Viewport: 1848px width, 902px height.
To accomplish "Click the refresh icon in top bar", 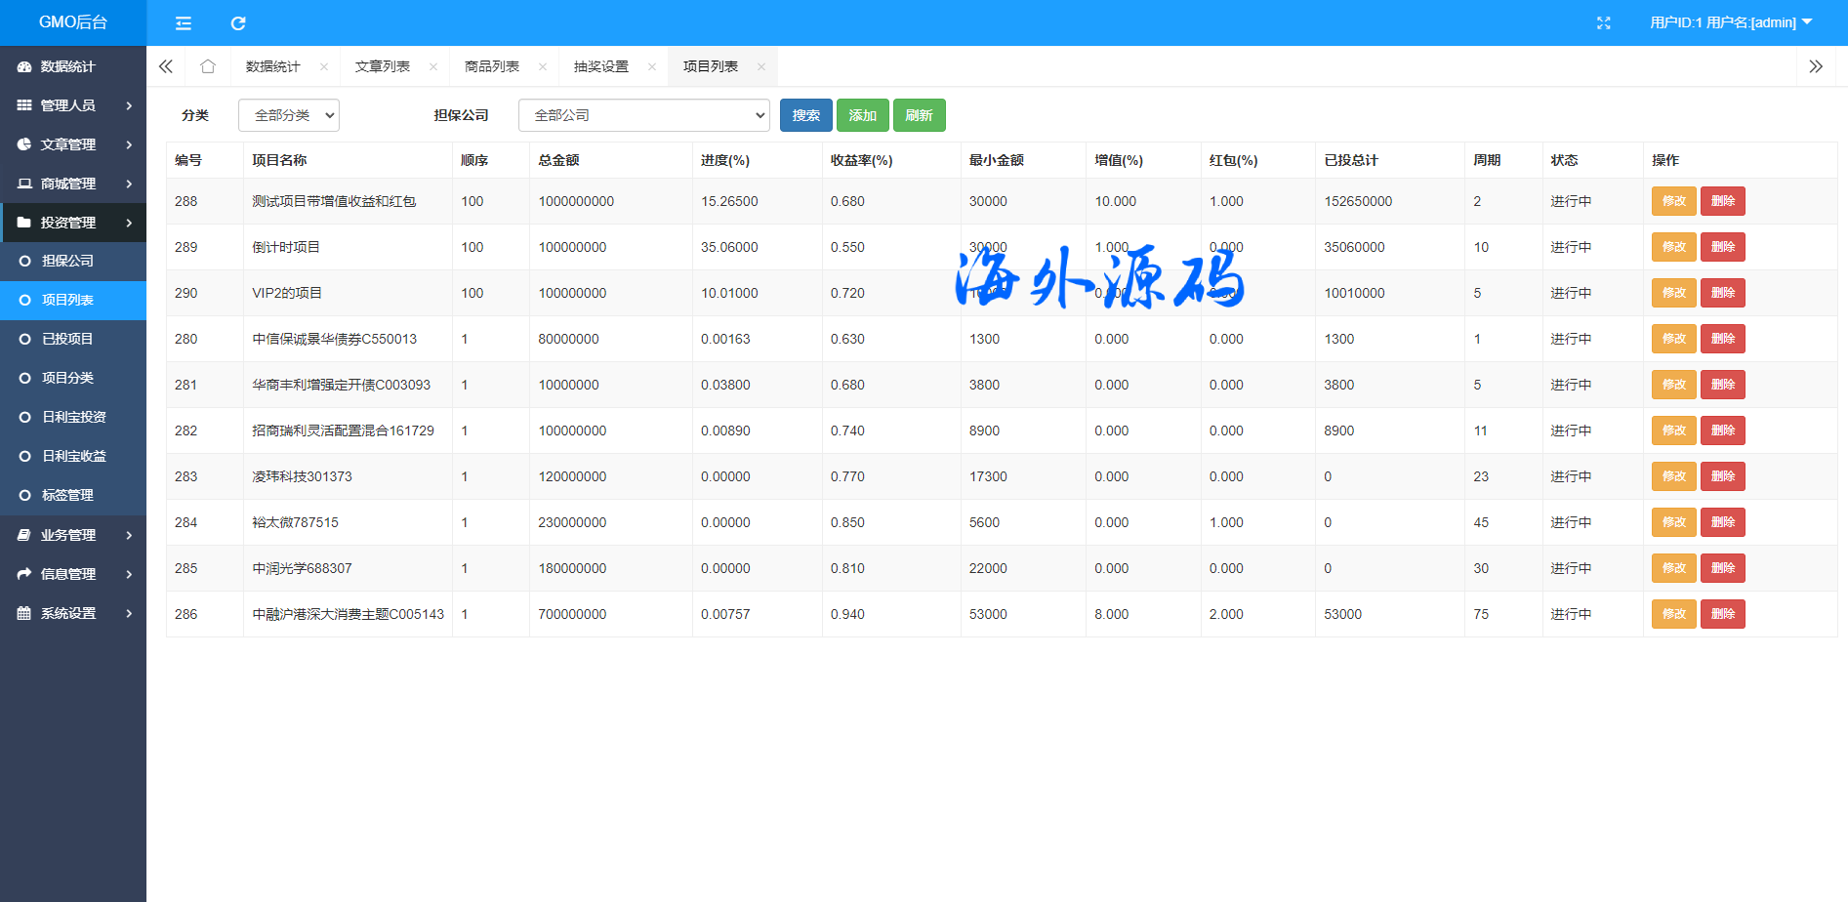I will (238, 23).
